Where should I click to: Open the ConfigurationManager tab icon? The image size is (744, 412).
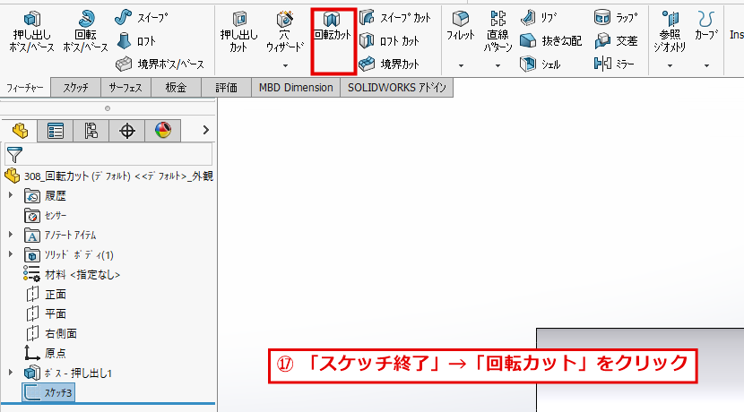[91, 131]
